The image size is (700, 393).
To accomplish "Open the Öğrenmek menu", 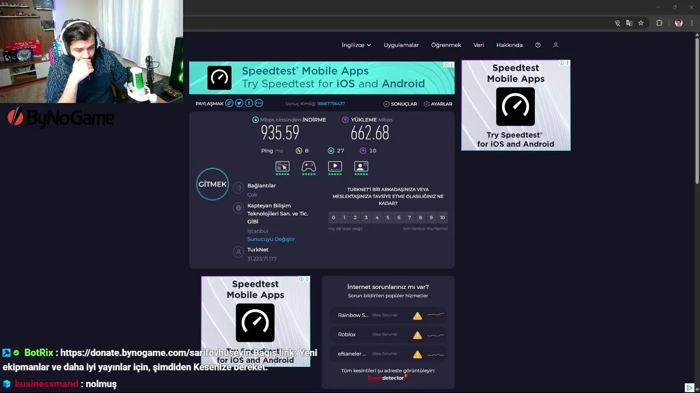I will click(446, 45).
